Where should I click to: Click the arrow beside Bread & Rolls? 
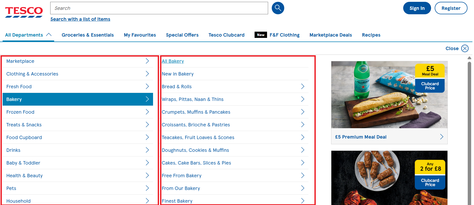tap(302, 86)
